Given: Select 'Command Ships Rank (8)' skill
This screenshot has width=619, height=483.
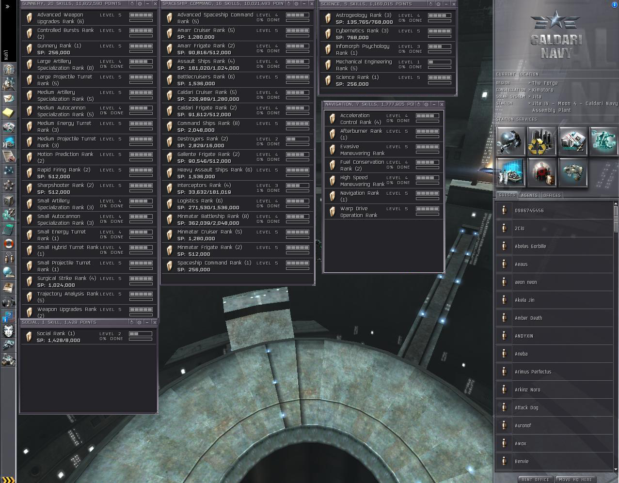Looking at the screenshot, I should pos(237,126).
